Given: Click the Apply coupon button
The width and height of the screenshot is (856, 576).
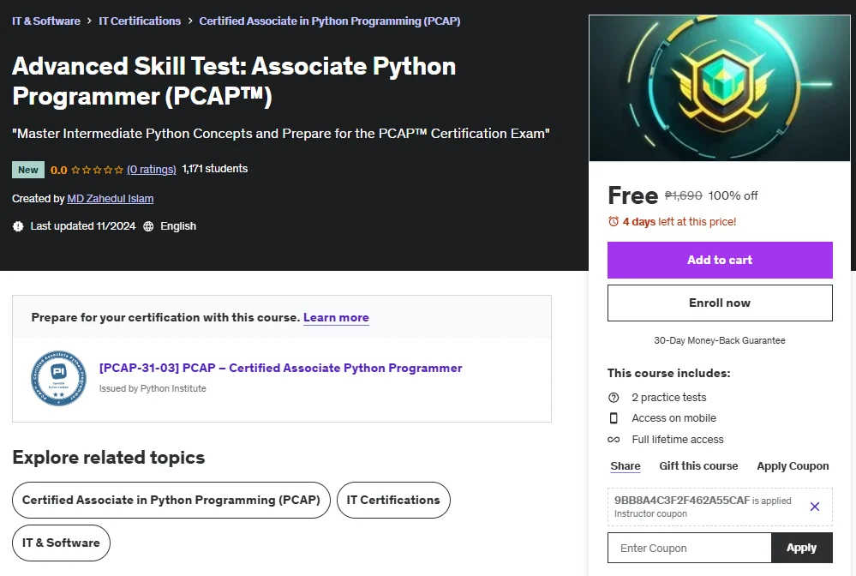Looking at the screenshot, I should pos(801,548).
